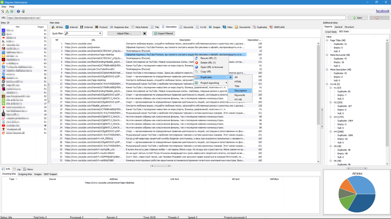
Task: Open the Sites menu
Action: (4, 7)
